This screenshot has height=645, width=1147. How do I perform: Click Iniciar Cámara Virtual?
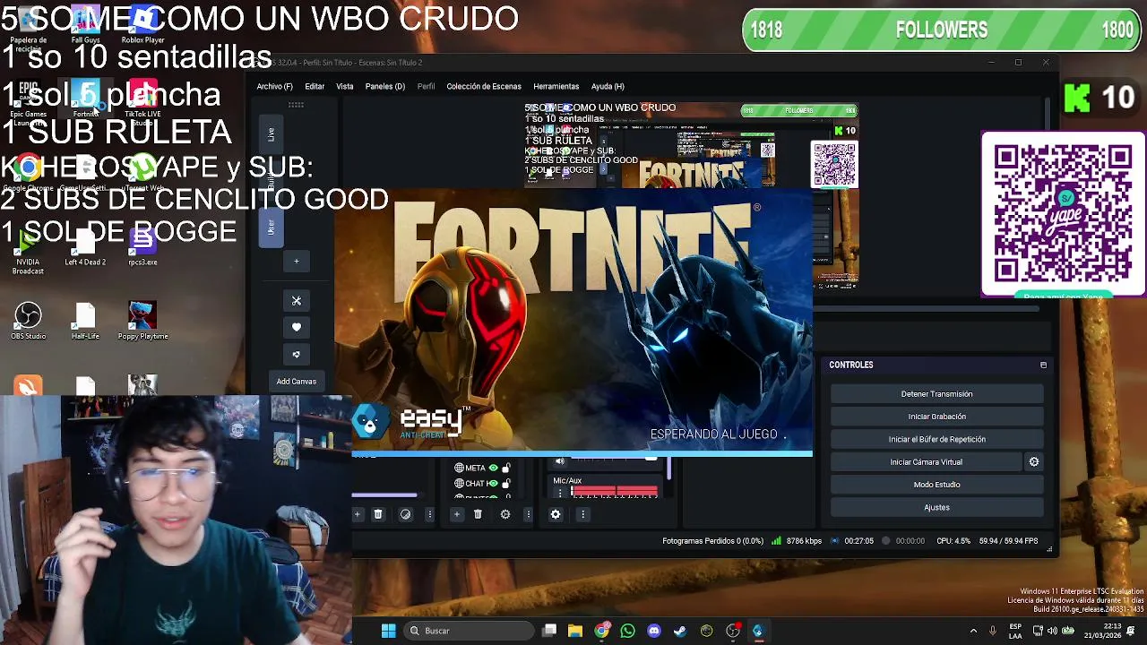pos(926,462)
